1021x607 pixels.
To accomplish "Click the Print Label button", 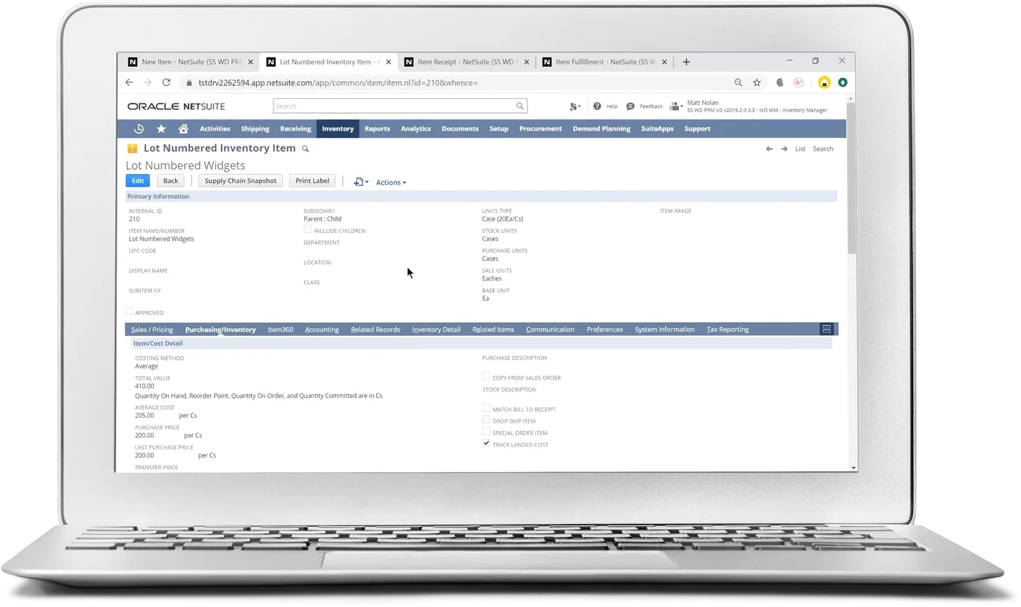I will click(x=312, y=181).
